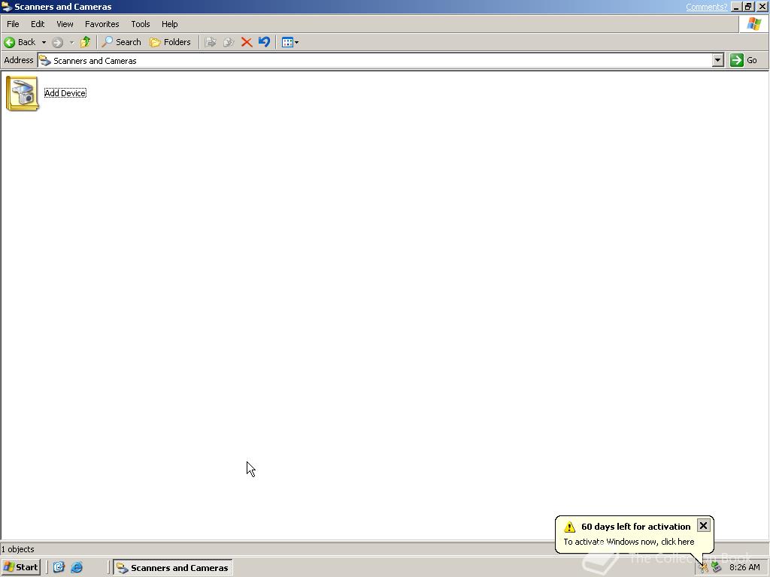Click the blue Undo arrow icon

pyautogui.click(x=264, y=42)
